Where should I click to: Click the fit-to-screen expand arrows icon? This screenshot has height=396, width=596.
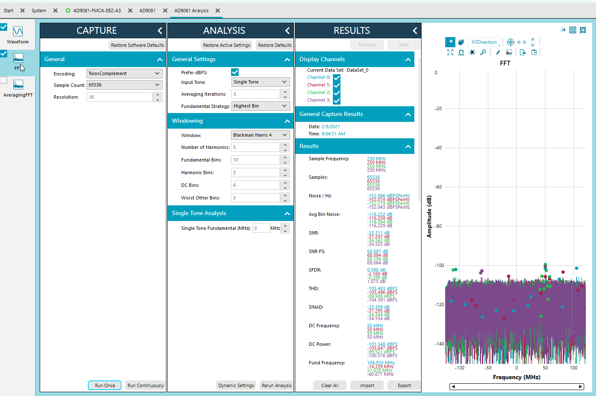pyautogui.click(x=450, y=52)
